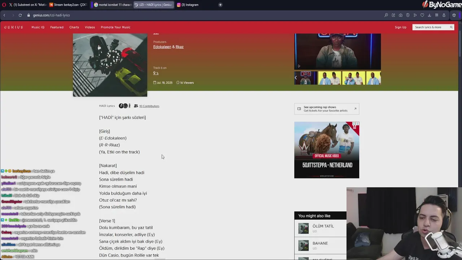This screenshot has height=260, width=462.
Task: Go forward to the next page
Action: [13, 15]
